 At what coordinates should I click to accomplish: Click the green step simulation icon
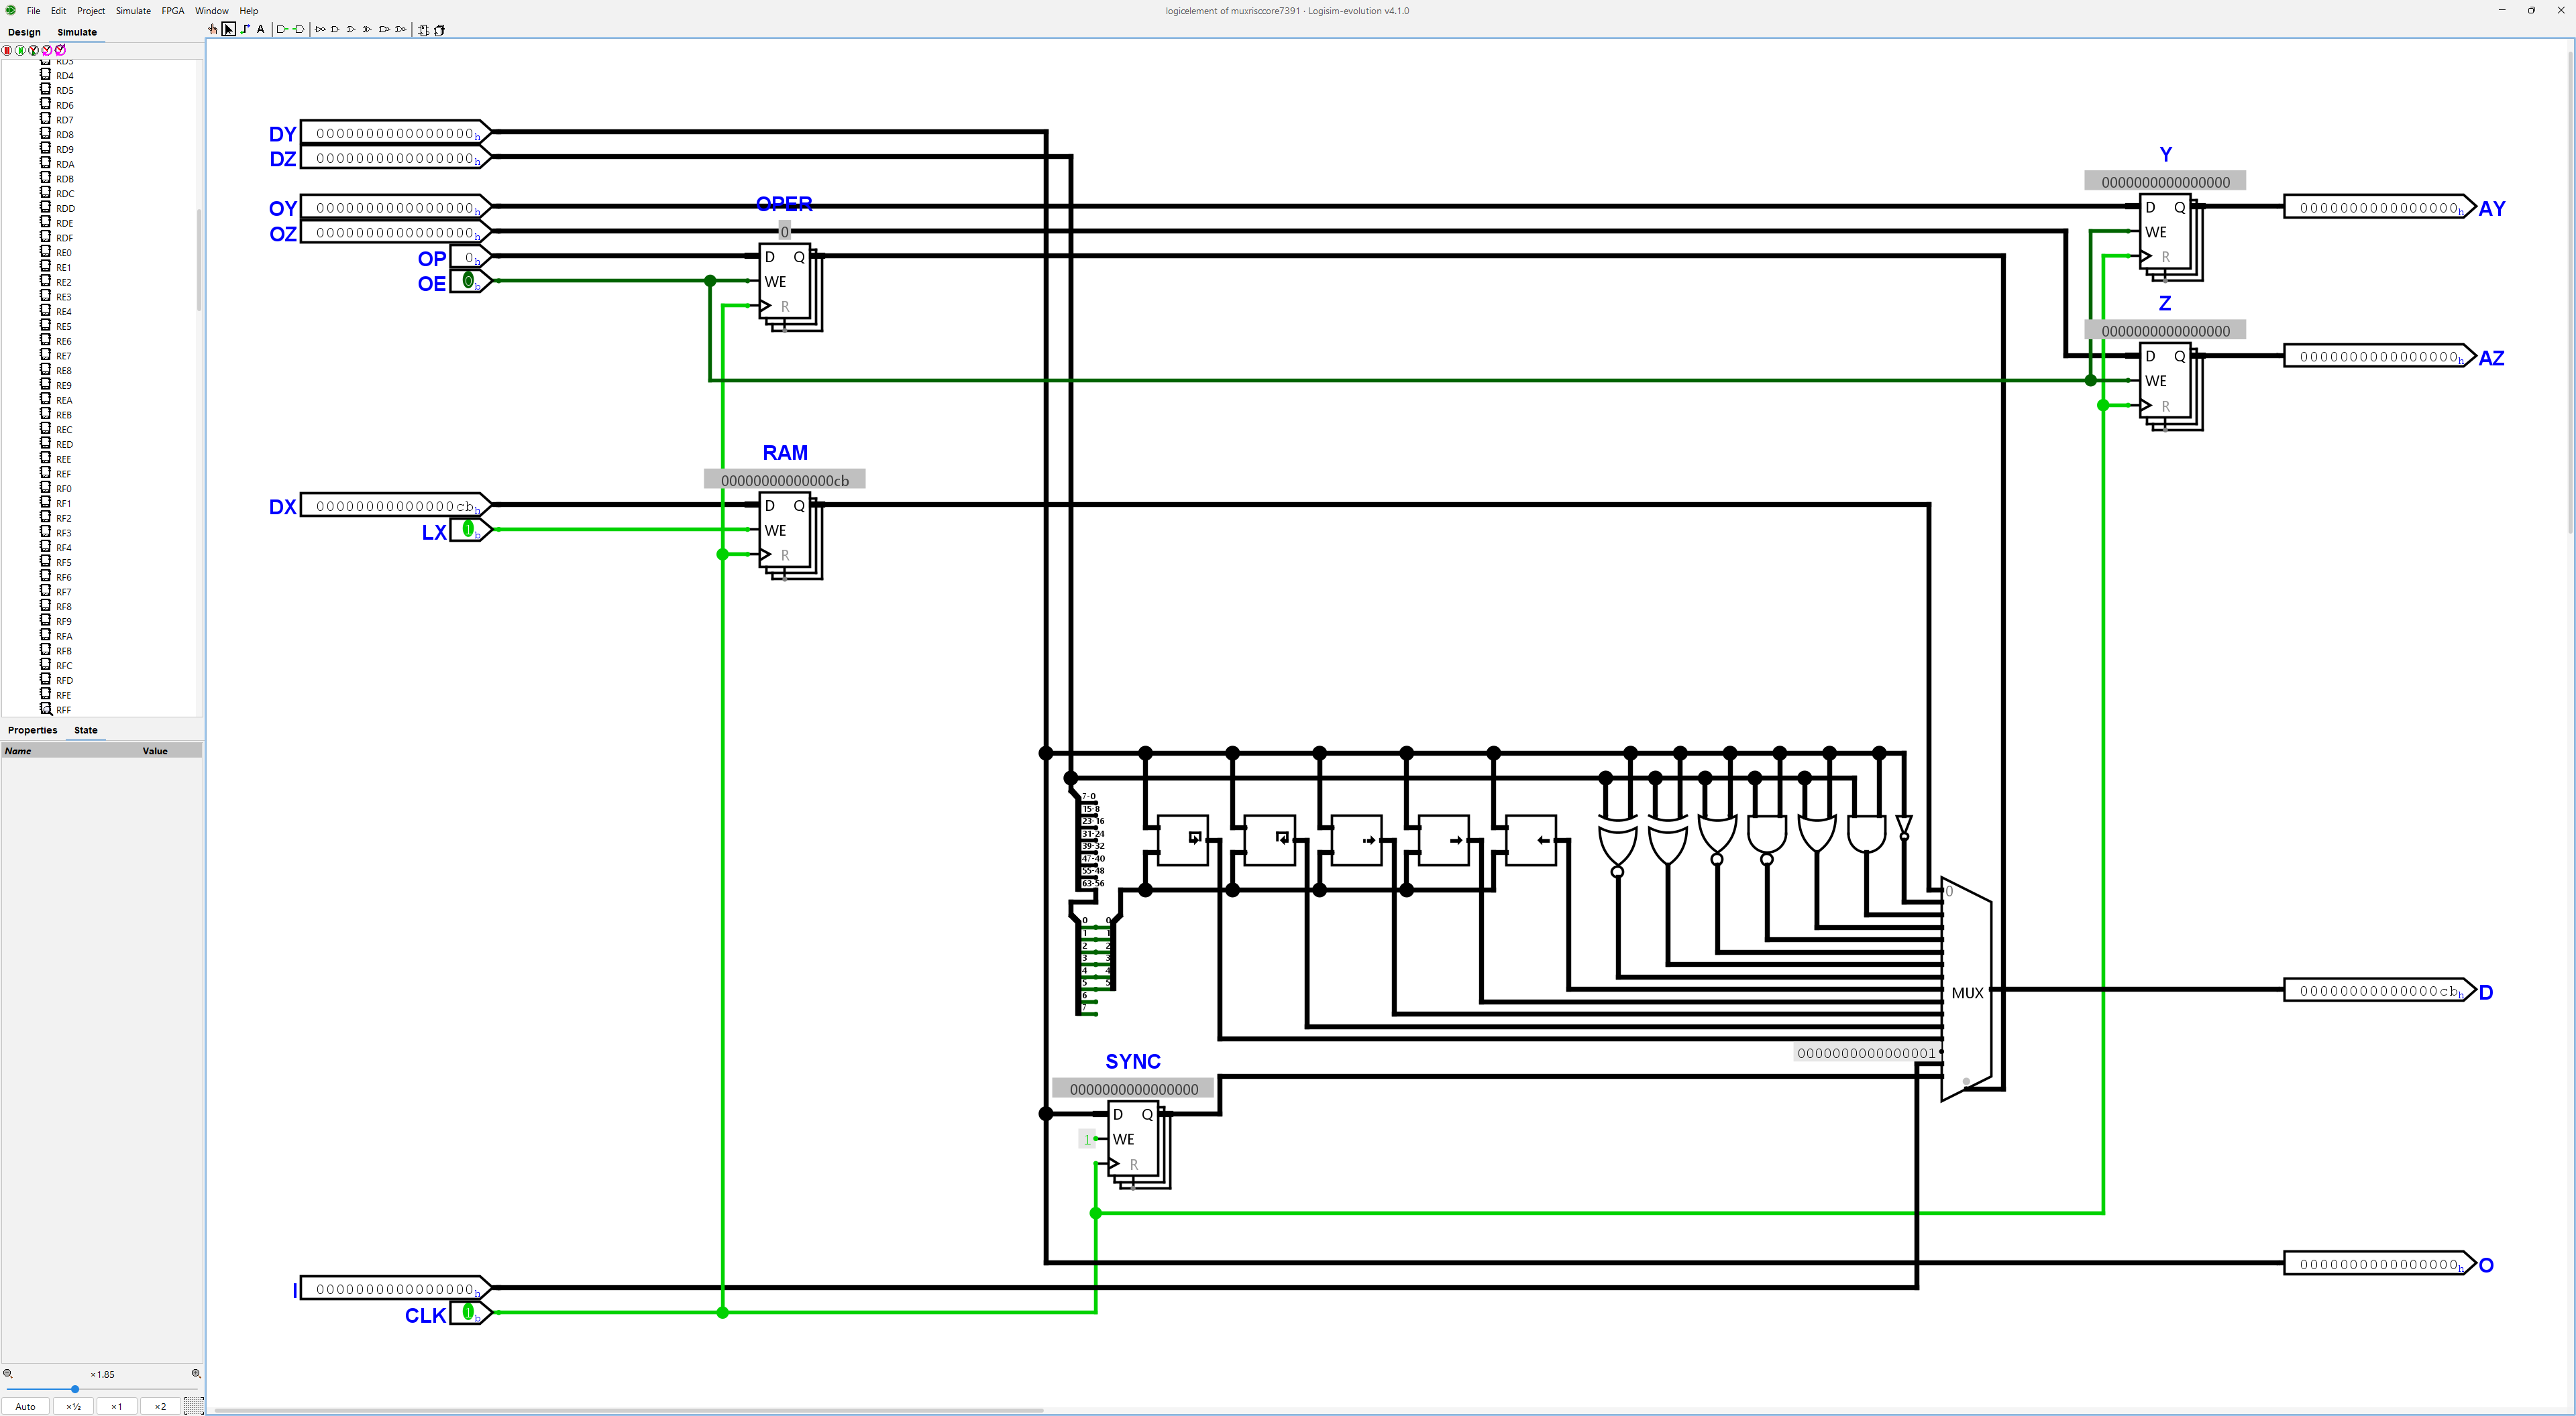point(20,50)
